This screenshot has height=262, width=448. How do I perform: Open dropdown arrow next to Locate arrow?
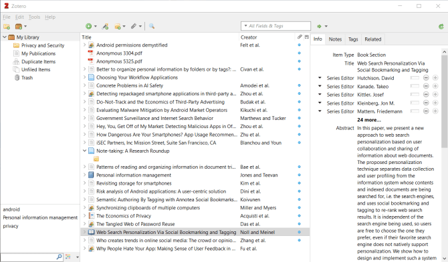tap(326, 27)
